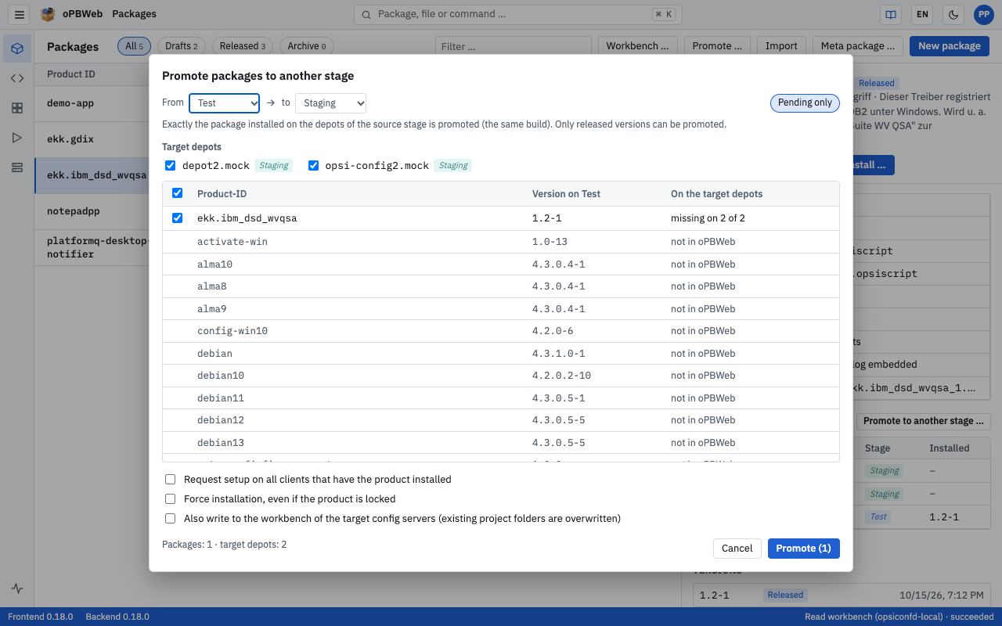Confirm with the Promote (1) button
Viewport: 1002px width, 626px height.
(804, 549)
